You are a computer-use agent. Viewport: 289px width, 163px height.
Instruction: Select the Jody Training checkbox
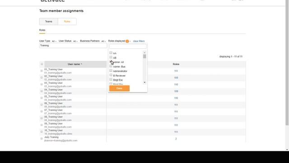(42, 139)
